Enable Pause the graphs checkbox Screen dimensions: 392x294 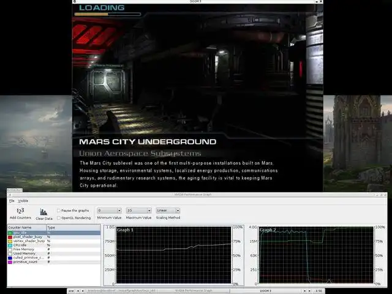(x=59, y=211)
